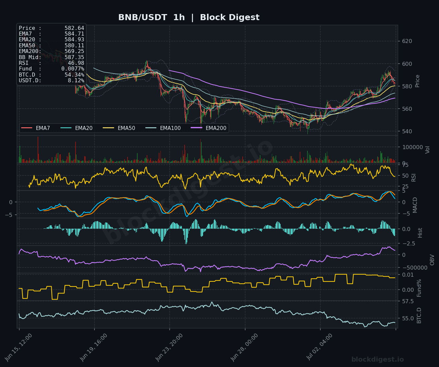Click the Jun 23, 20:00 date tick
Image resolution: width=439 pixels, height=367 pixels.
tap(169, 347)
